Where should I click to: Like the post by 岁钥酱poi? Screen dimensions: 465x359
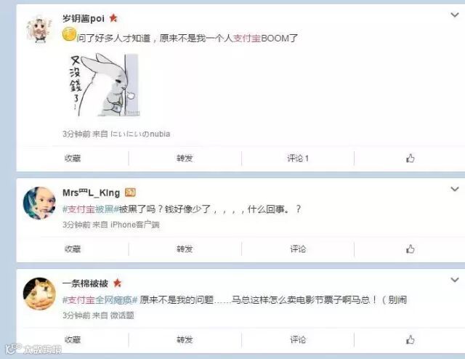pos(410,158)
